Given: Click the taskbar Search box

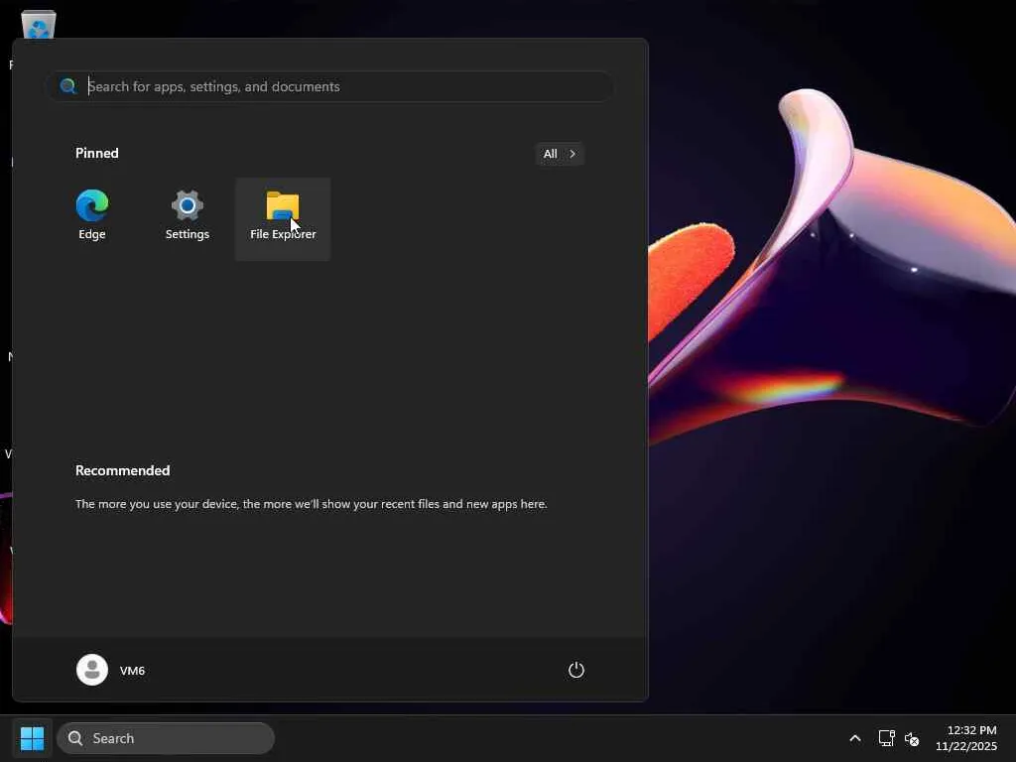Looking at the screenshot, I should point(166,738).
